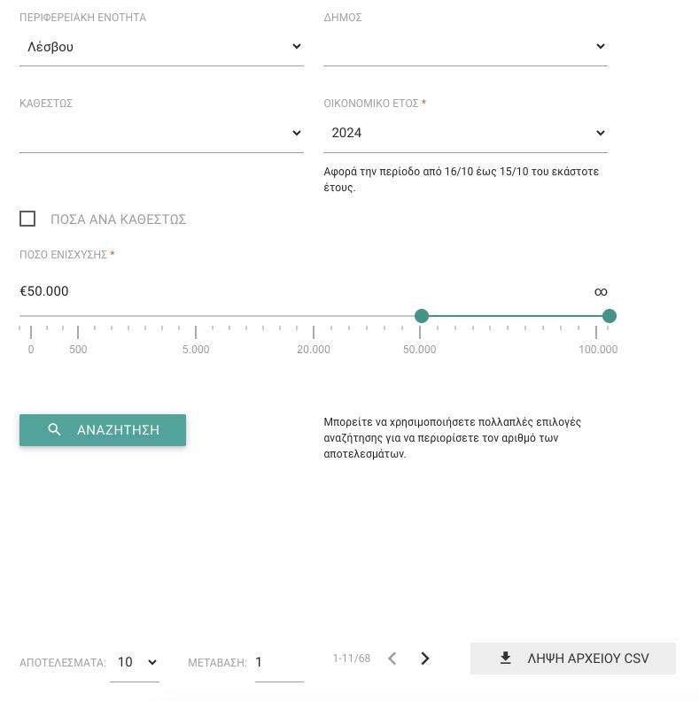
Task: Click the slider track at the 0 mark
Action: point(31,316)
